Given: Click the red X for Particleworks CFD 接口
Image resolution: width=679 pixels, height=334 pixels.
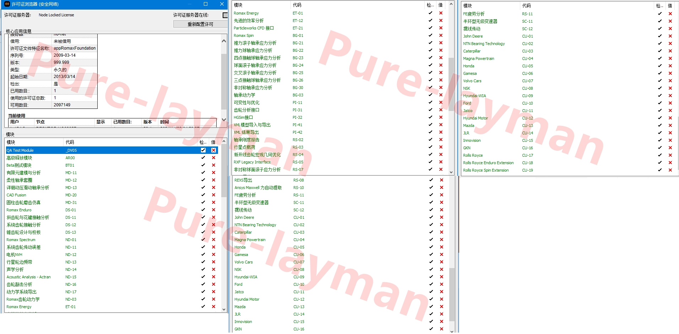Looking at the screenshot, I should click(x=441, y=28).
